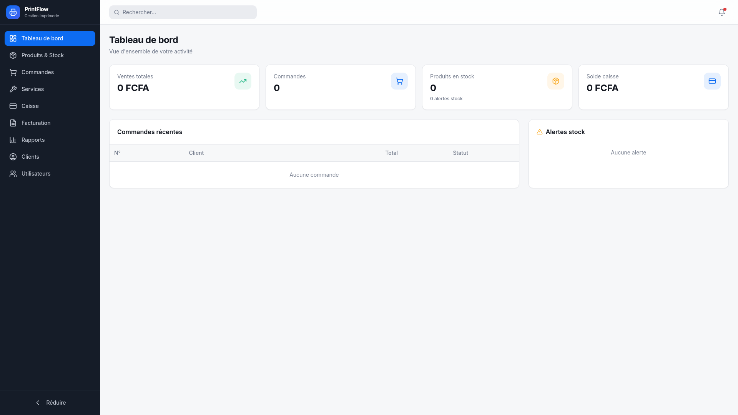The image size is (738, 415).
Task: Click the PrintFlow printer logo icon
Action: [x=13, y=12]
